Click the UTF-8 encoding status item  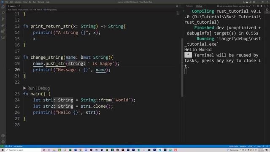250,147
